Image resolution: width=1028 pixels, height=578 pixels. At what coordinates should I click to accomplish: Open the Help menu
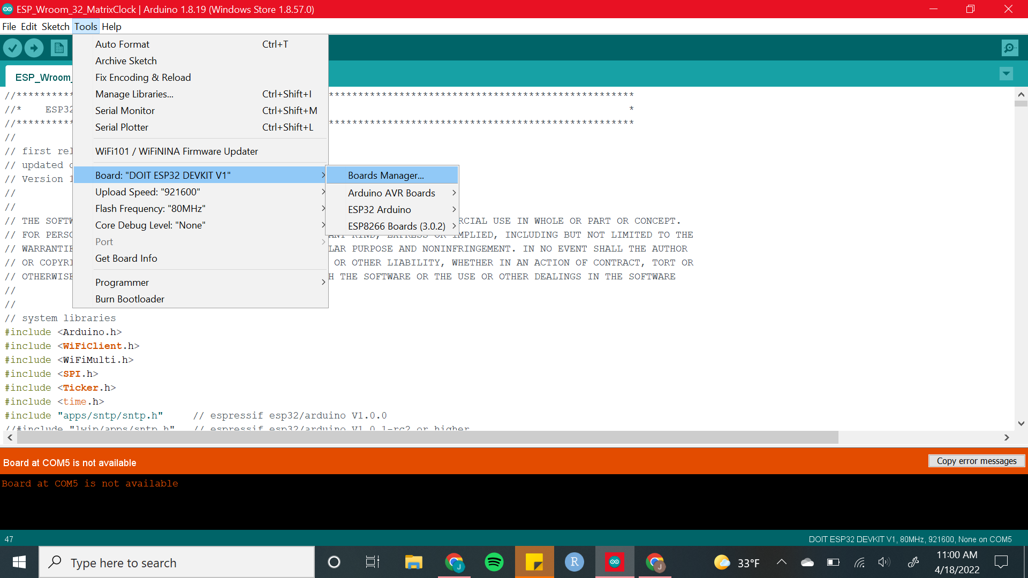pos(111,26)
